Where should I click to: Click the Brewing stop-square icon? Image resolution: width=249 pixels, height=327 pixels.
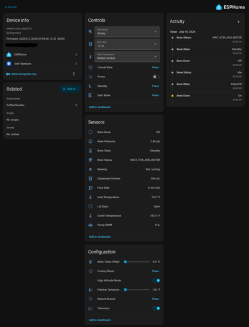pyautogui.click(x=90, y=169)
